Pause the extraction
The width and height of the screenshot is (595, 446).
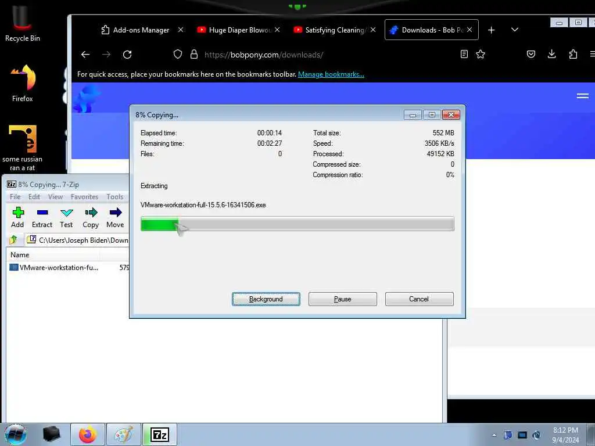click(343, 299)
